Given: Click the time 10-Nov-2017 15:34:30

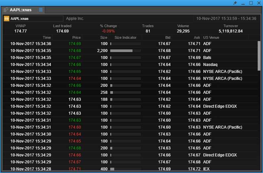Looking at the screenshot, I should pyautogui.click(x=31, y=134).
